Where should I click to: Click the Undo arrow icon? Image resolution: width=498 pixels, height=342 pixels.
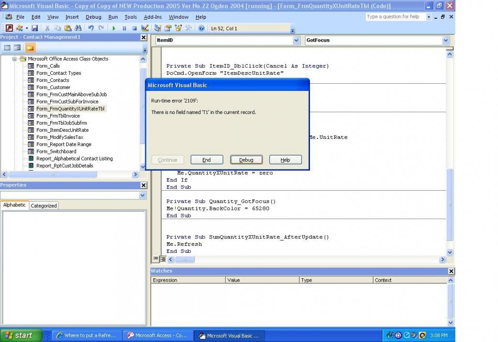click(91, 28)
